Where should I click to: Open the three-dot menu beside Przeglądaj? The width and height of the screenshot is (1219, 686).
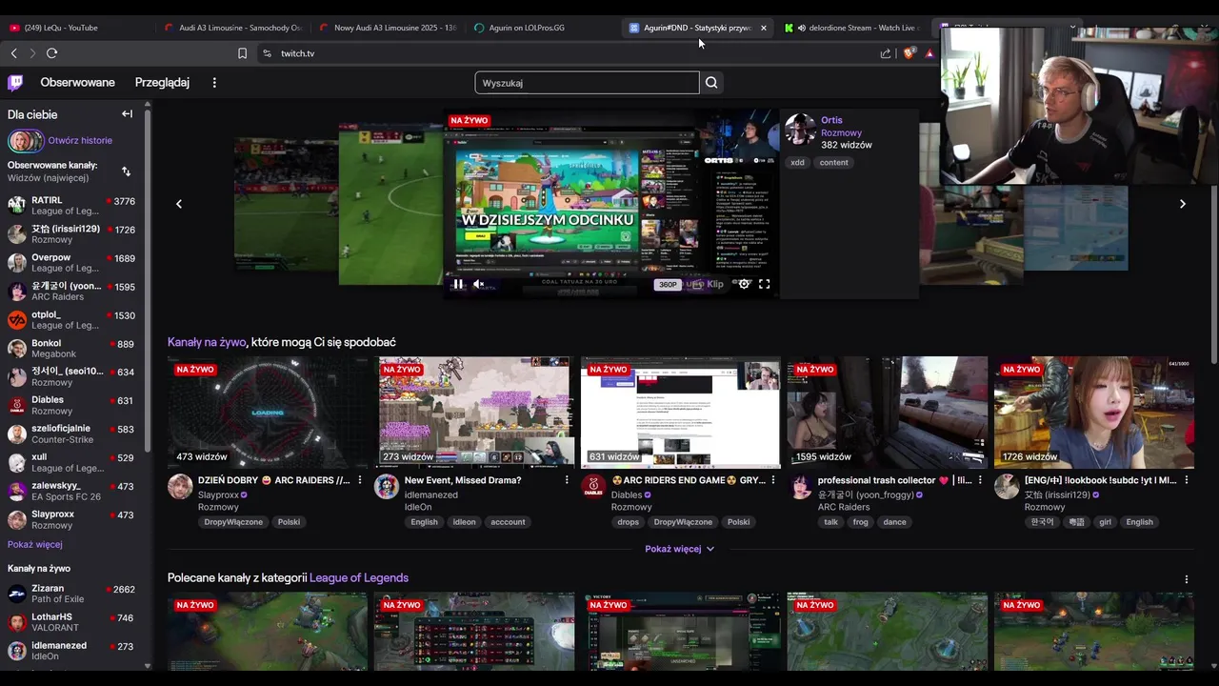[x=214, y=83]
